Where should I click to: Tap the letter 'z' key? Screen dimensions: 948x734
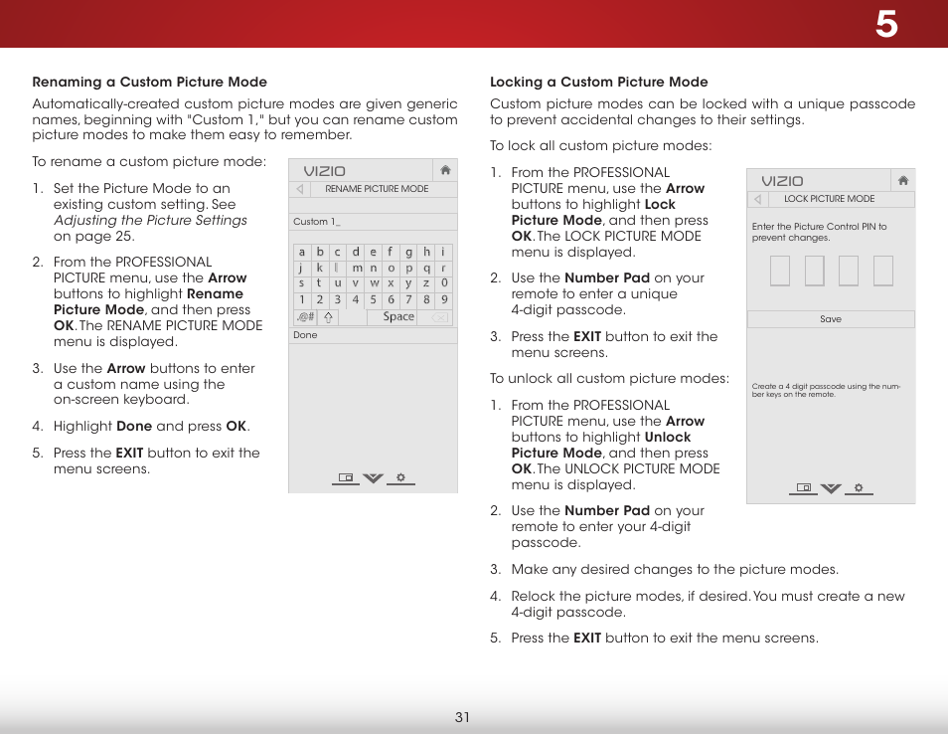tap(426, 283)
